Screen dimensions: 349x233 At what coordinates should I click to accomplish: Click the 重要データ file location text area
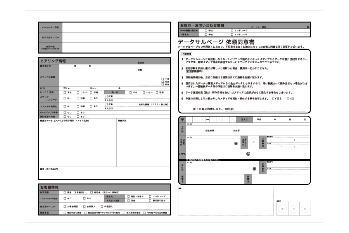pos(78,144)
